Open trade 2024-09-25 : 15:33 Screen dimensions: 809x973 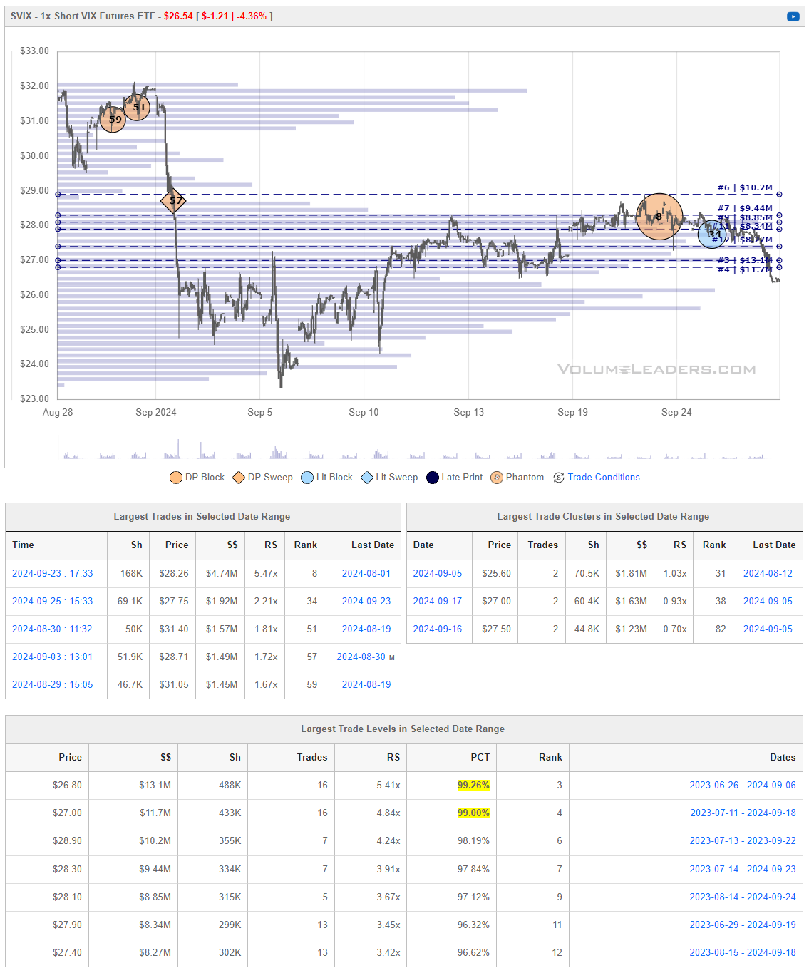[53, 601]
